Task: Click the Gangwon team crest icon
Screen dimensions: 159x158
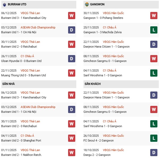Action: 87,5
